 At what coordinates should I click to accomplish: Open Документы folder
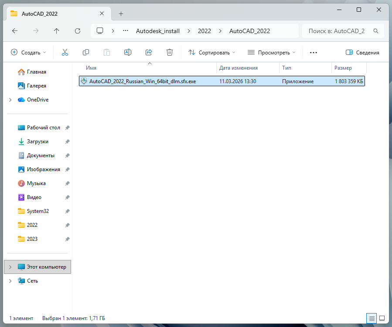41,156
